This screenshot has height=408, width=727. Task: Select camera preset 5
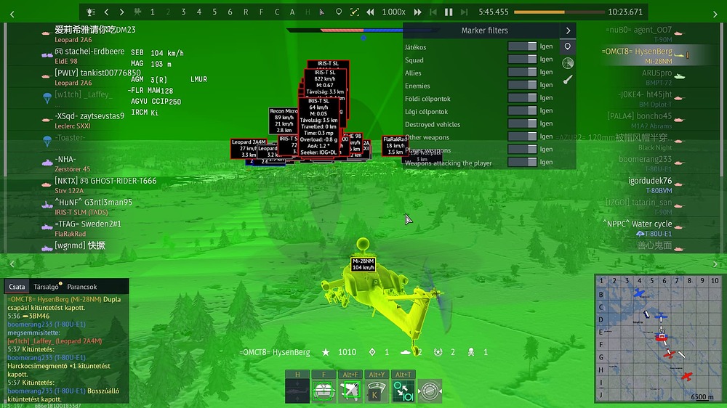[214, 12]
